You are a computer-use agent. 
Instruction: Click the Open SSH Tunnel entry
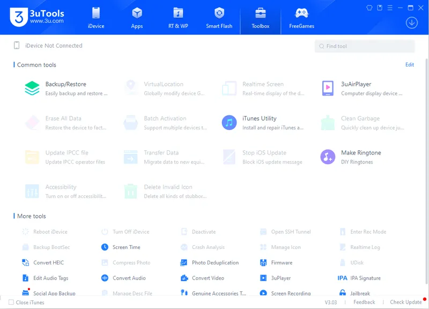coord(285,232)
